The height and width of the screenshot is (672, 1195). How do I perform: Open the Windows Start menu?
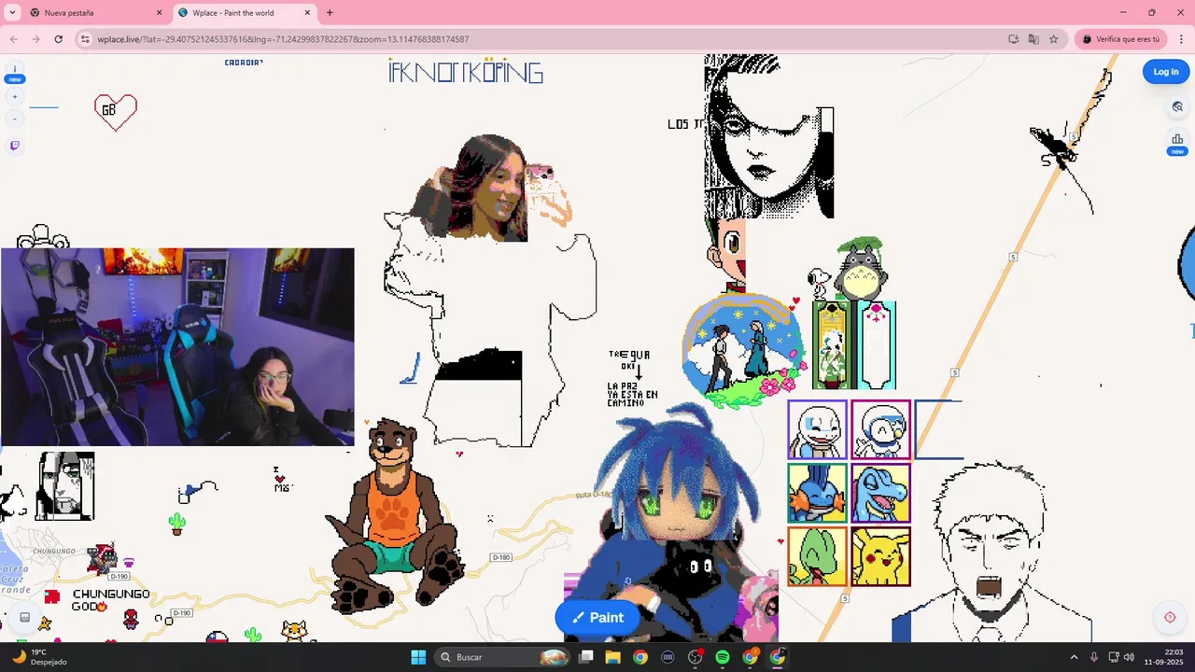418,657
